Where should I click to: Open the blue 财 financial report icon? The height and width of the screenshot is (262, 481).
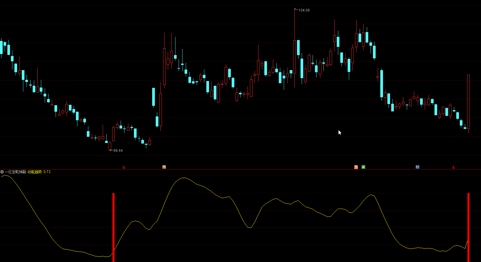pyautogui.click(x=417, y=167)
